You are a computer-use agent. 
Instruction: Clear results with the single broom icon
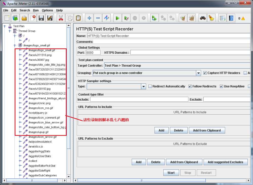183,18
